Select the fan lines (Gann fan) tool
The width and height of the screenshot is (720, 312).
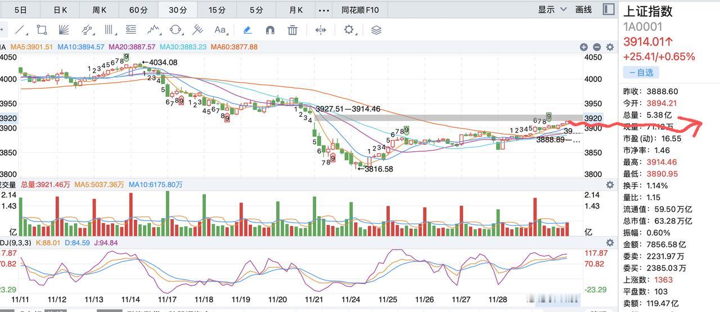point(64,30)
